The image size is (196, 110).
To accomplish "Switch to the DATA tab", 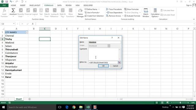I will pyautogui.click(x=59, y=5).
